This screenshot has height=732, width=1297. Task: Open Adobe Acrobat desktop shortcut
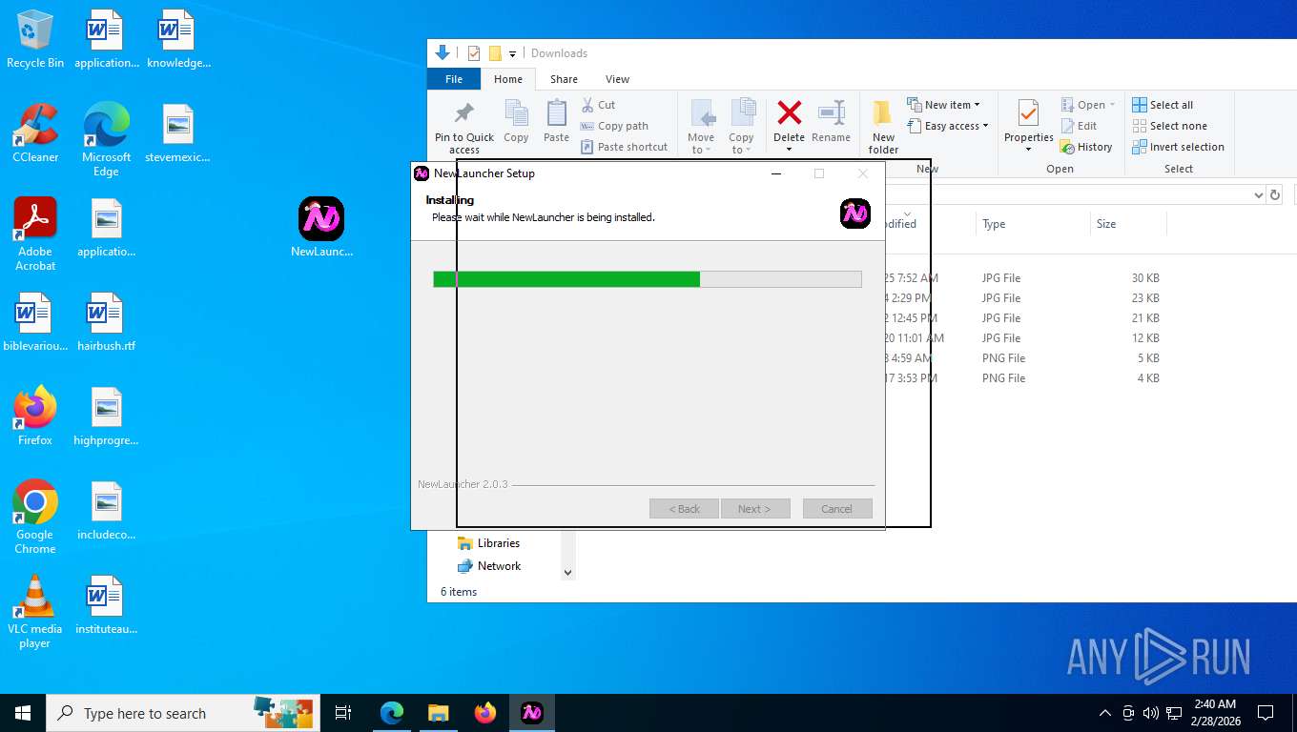pyautogui.click(x=35, y=234)
